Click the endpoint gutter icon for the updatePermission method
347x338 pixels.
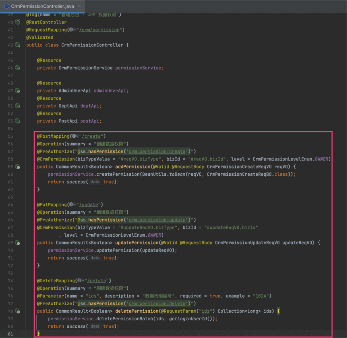(x=18, y=243)
